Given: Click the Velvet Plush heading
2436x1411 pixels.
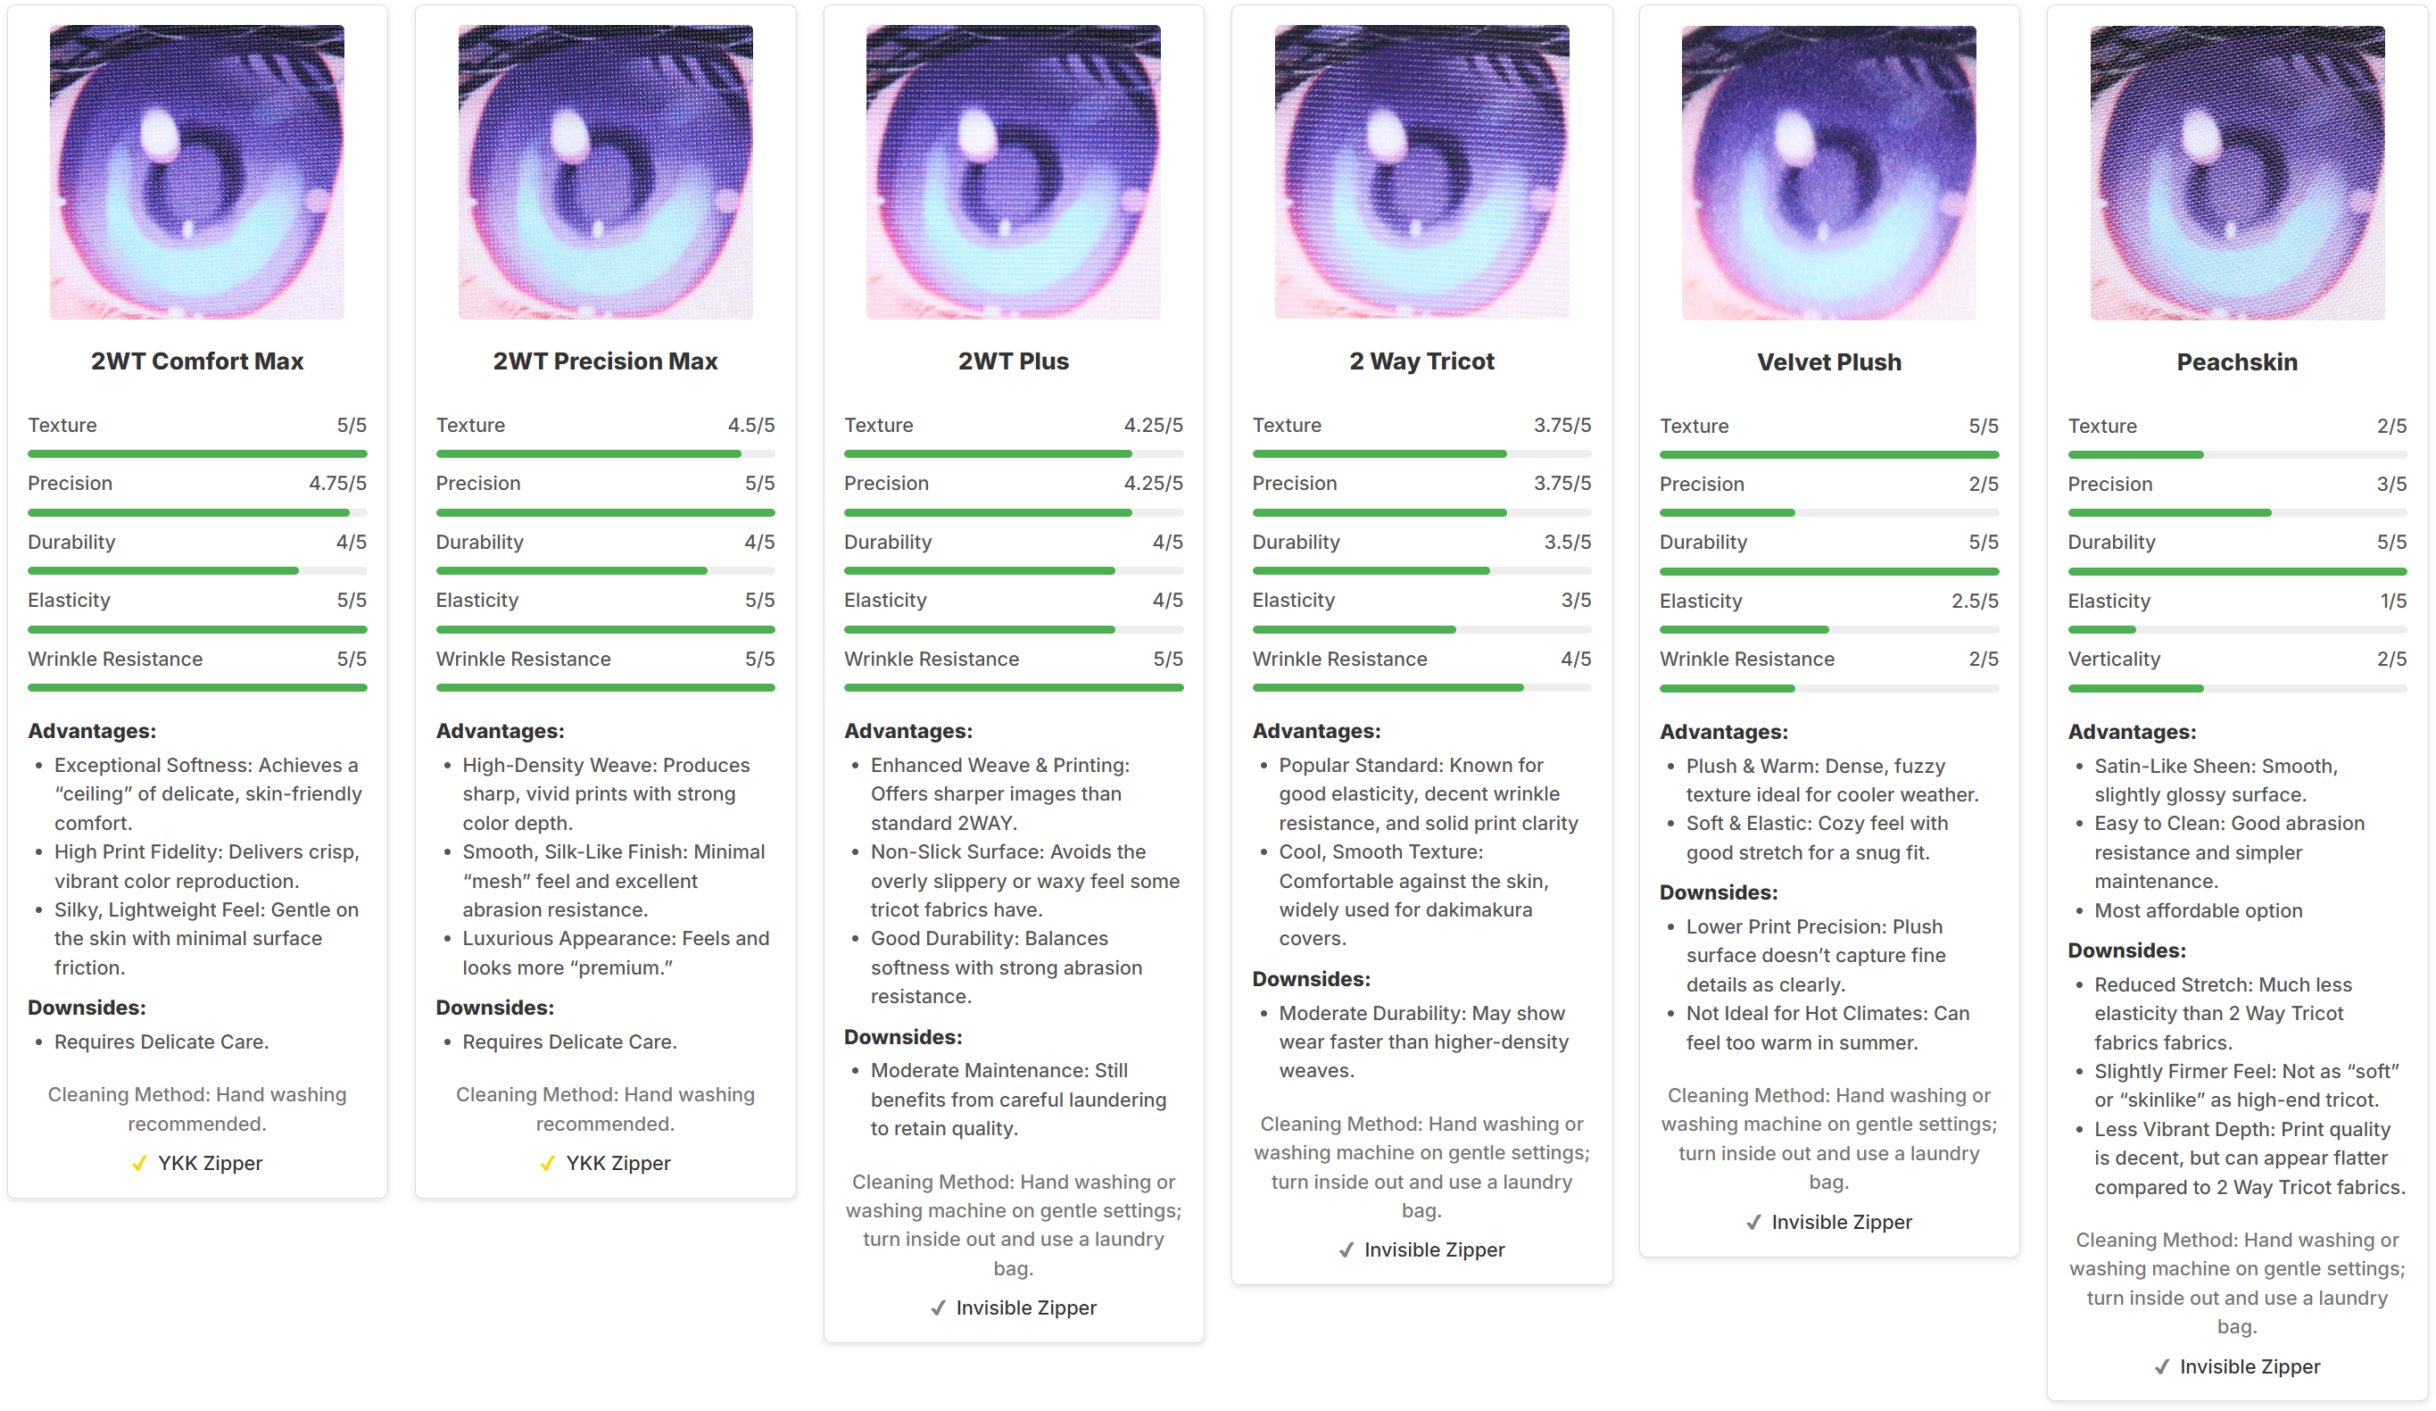Looking at the screenshot, I should [1829, 362].
